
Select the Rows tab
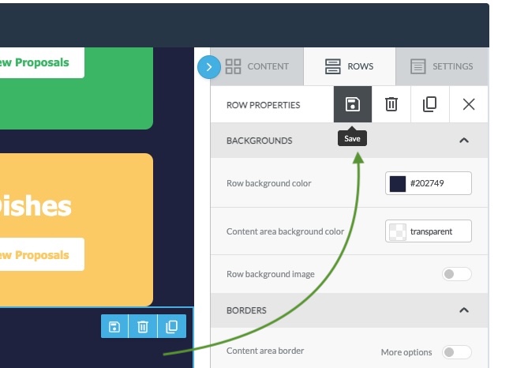point(349,66)
